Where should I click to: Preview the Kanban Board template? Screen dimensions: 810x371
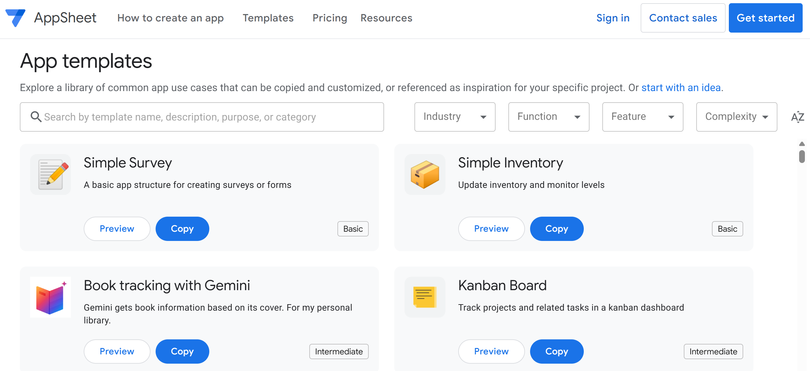coord(491,352)
